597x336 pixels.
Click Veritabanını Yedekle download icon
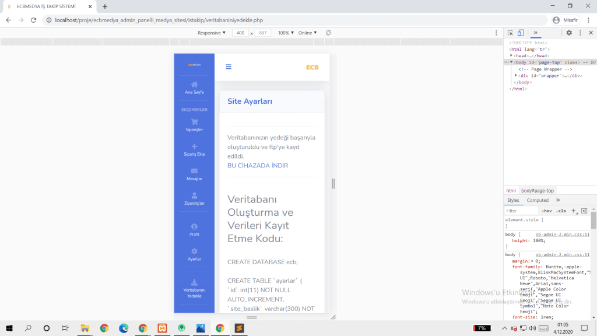point(194,282)
